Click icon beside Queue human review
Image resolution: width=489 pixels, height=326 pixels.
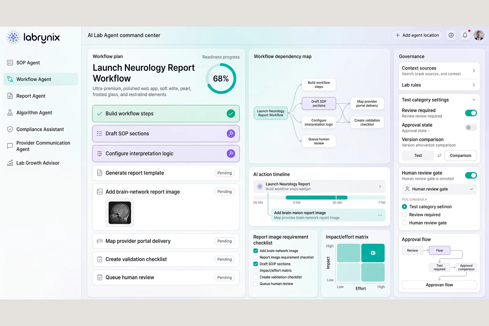[100, 277]
